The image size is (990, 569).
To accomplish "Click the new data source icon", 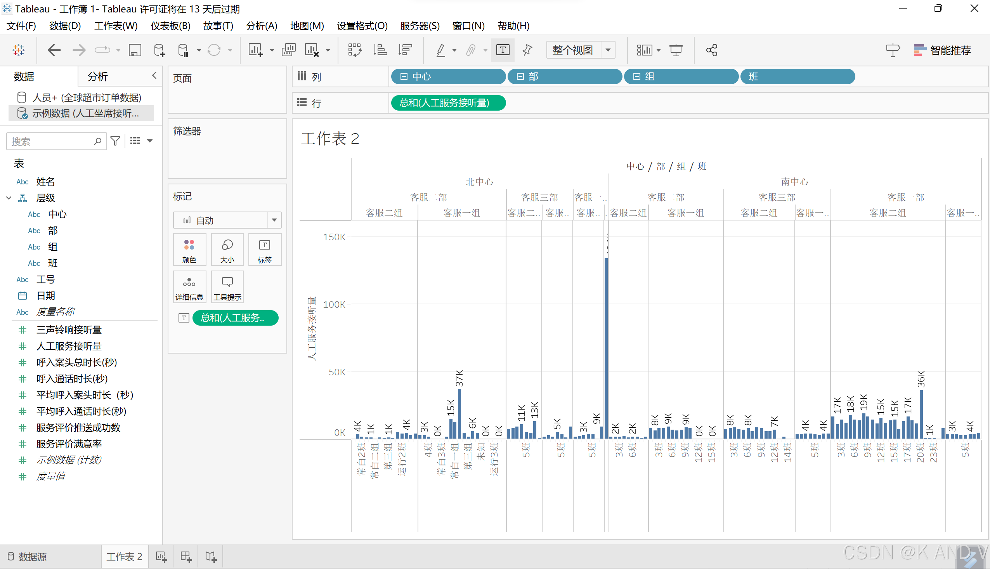I will [x=159, y=50].
